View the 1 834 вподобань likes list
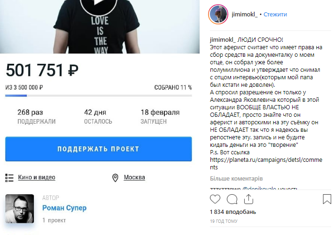Screen dimensions: 333x235 pos(233,212)
